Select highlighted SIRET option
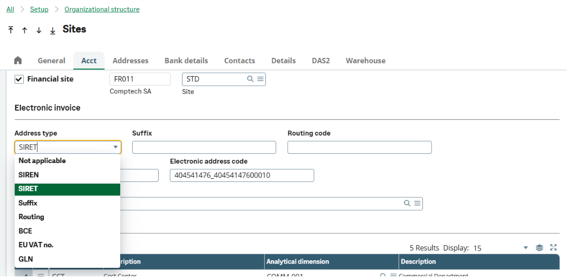567x277 pixels. [67, 189]
